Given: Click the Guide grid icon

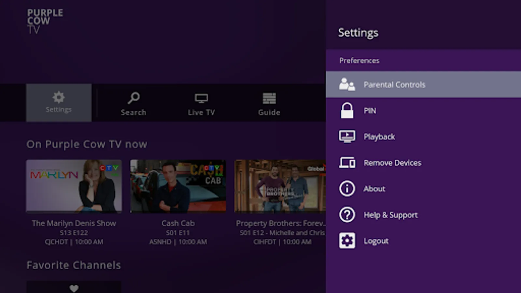Looking at the screenshot, I should (269, 98).
